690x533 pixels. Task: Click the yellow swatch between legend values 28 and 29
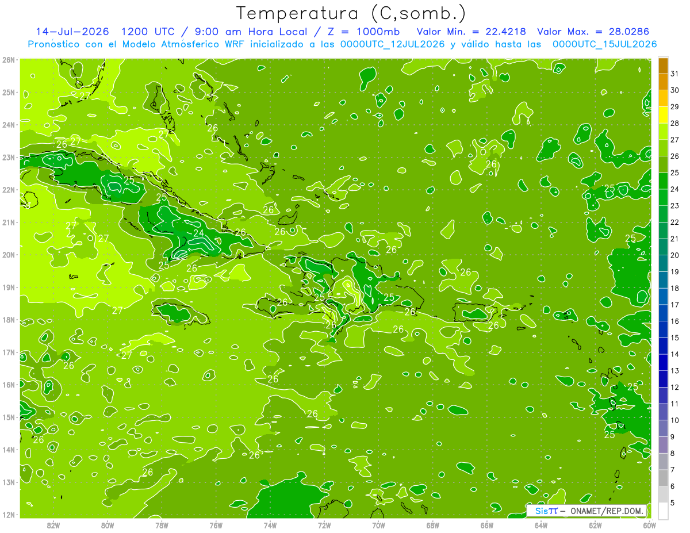tap(663, 115)
